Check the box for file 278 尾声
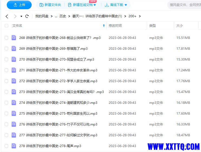This screenshot has width=201, height=152. coord(6,146)
